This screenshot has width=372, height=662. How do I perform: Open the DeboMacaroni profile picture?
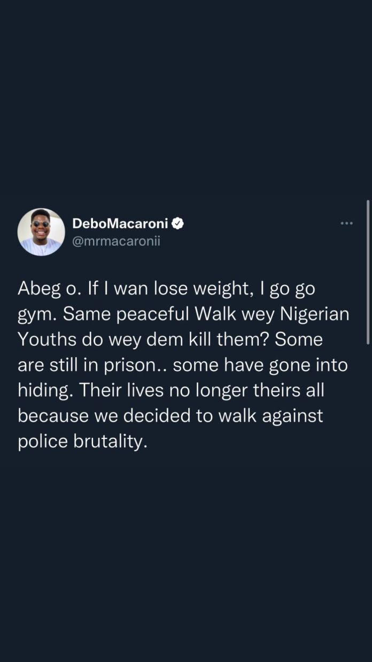pos(41,232)
